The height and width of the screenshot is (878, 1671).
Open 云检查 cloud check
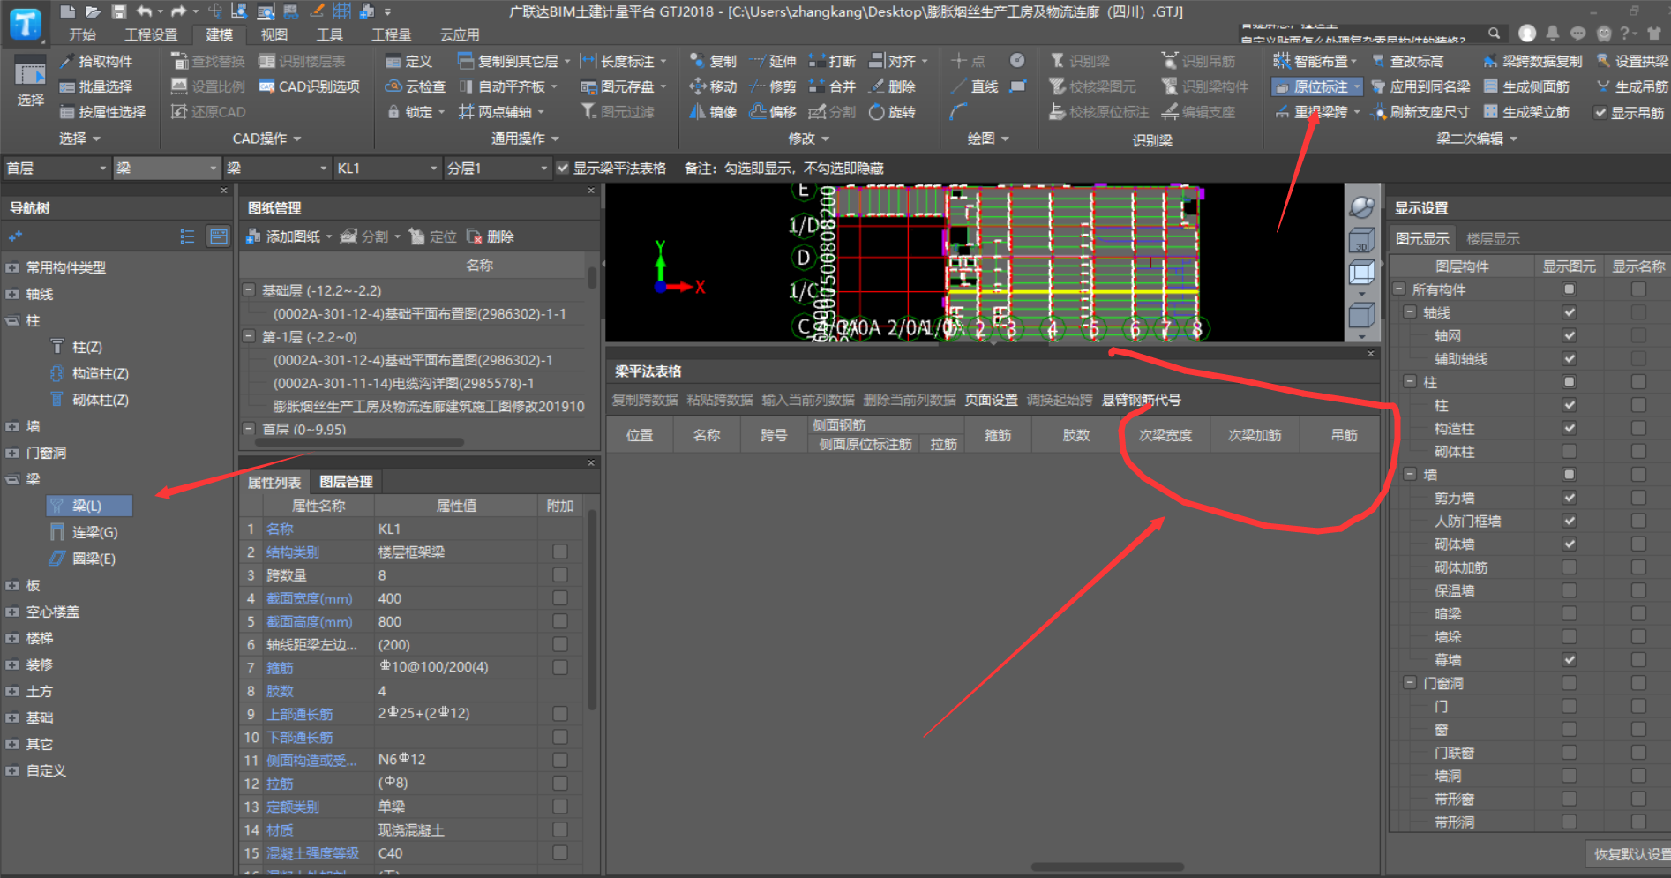pyautogui.click(x=416, y=86)
